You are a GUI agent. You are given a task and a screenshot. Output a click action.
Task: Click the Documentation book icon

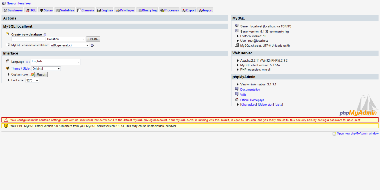pos(237,89)
